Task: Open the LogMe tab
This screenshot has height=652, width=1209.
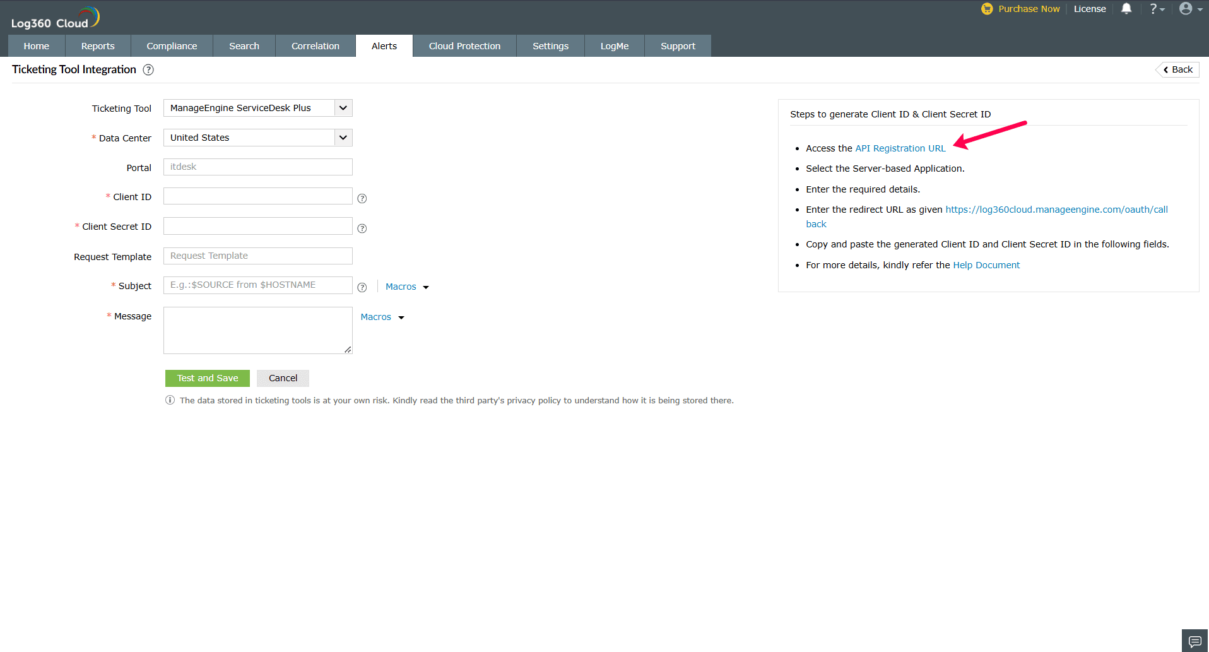Action: 615,46
